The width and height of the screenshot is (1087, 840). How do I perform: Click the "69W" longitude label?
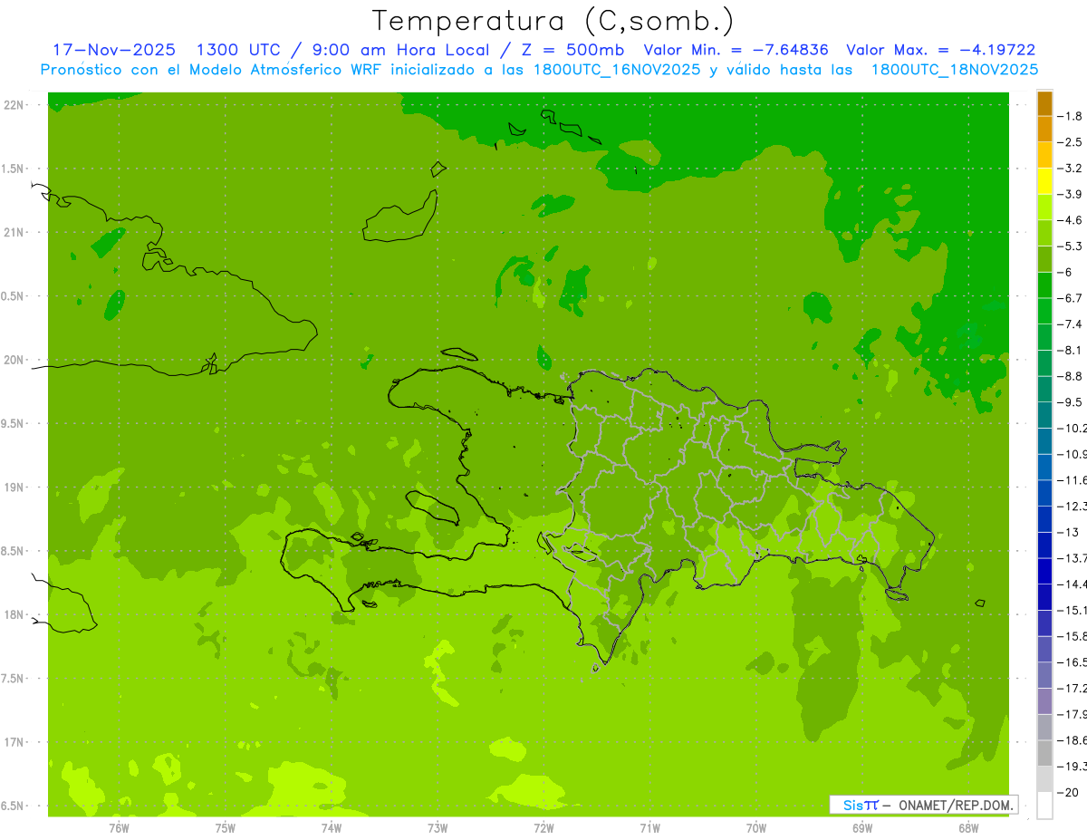click(862, 827)
